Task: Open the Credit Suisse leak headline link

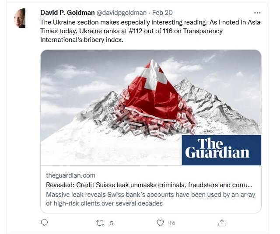Action: pos(149,185)
